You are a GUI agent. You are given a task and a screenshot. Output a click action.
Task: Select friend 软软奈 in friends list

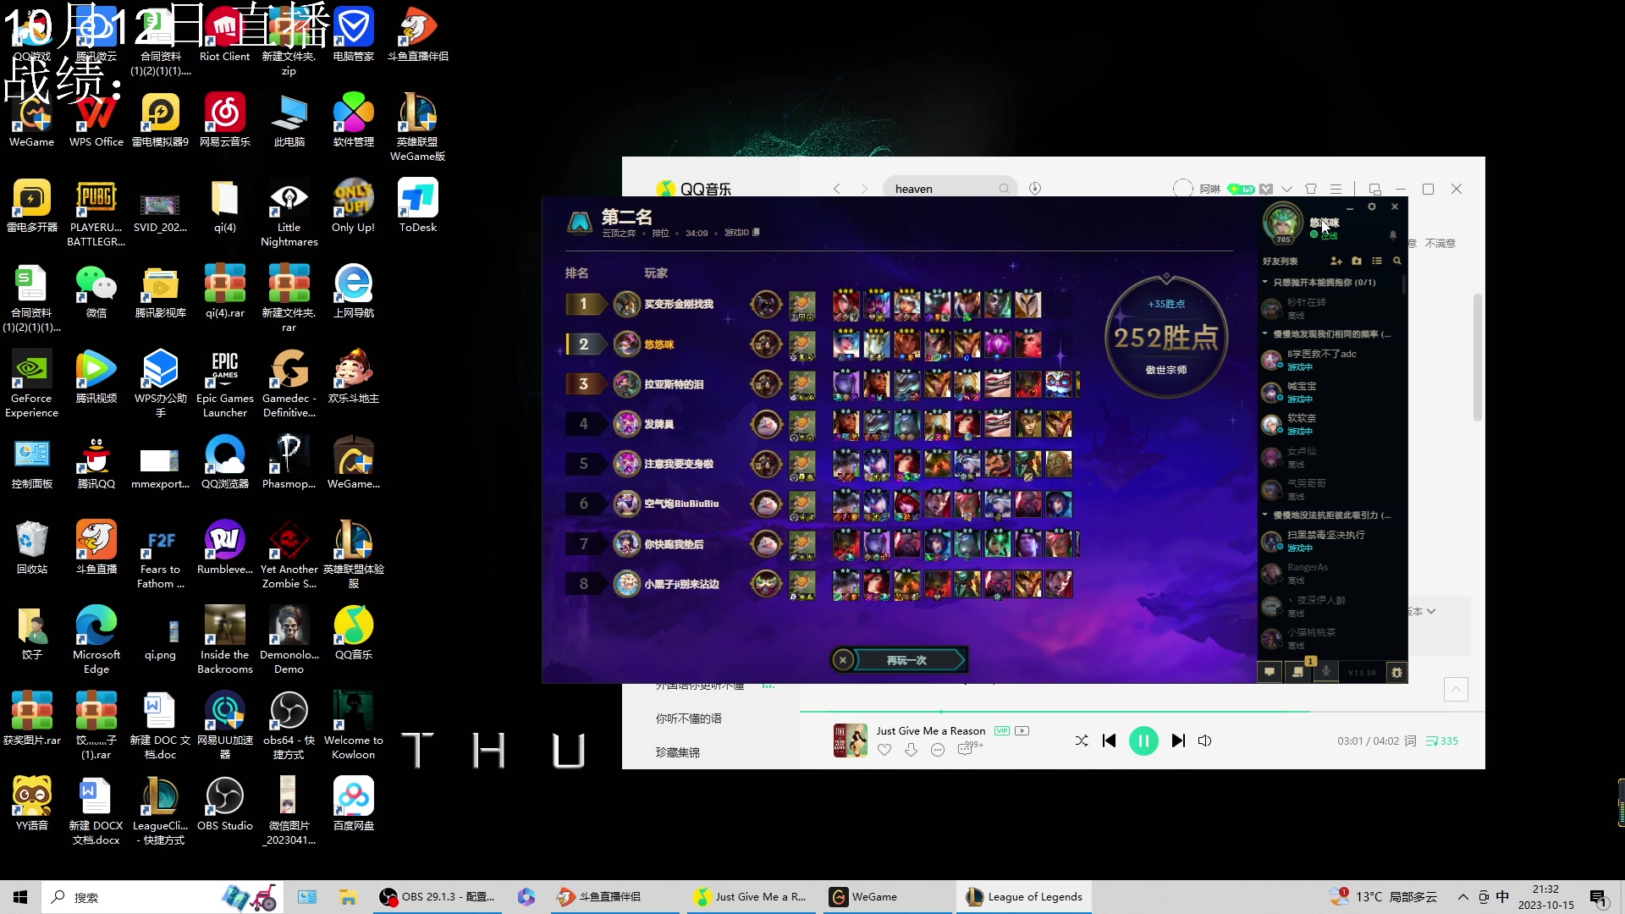coord(1331,424)
